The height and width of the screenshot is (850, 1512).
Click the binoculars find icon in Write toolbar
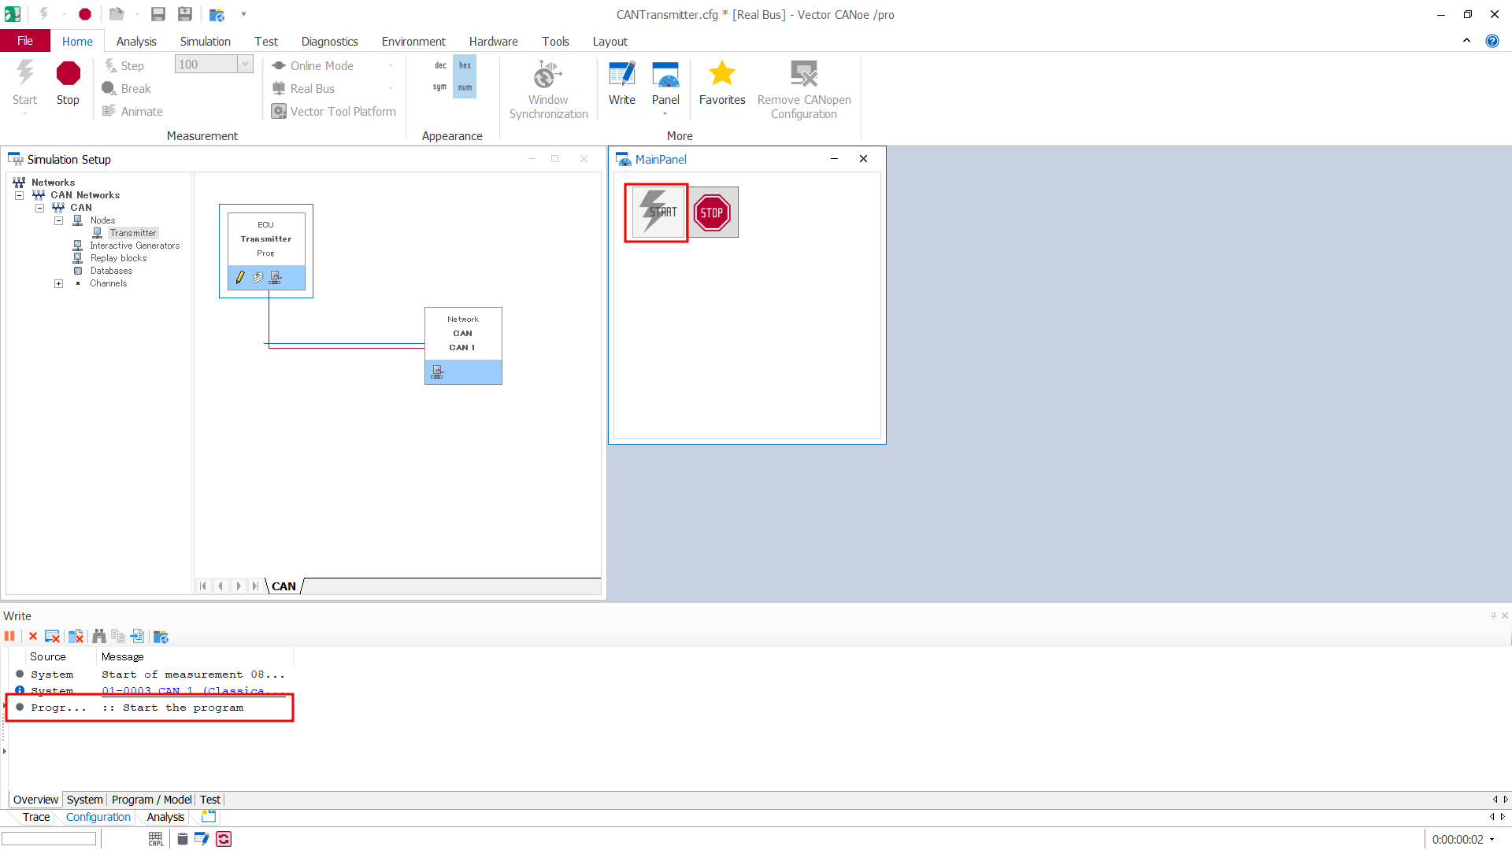point(98,636)
